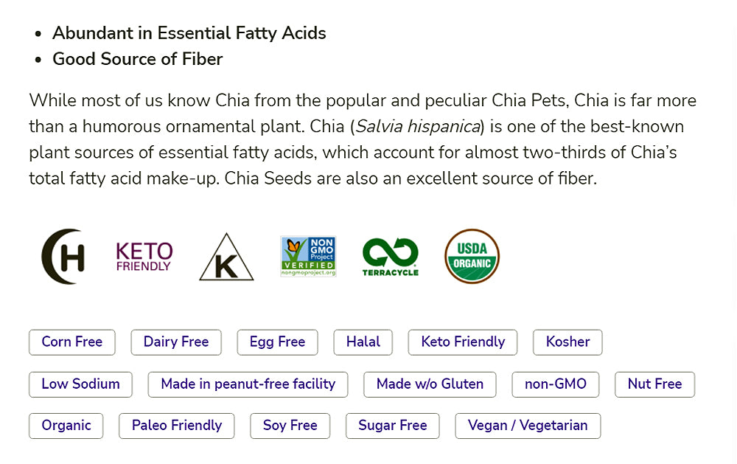The image size is (737, 464).
Task: Select the Sugar Free tag
Action: coord(392,426)
